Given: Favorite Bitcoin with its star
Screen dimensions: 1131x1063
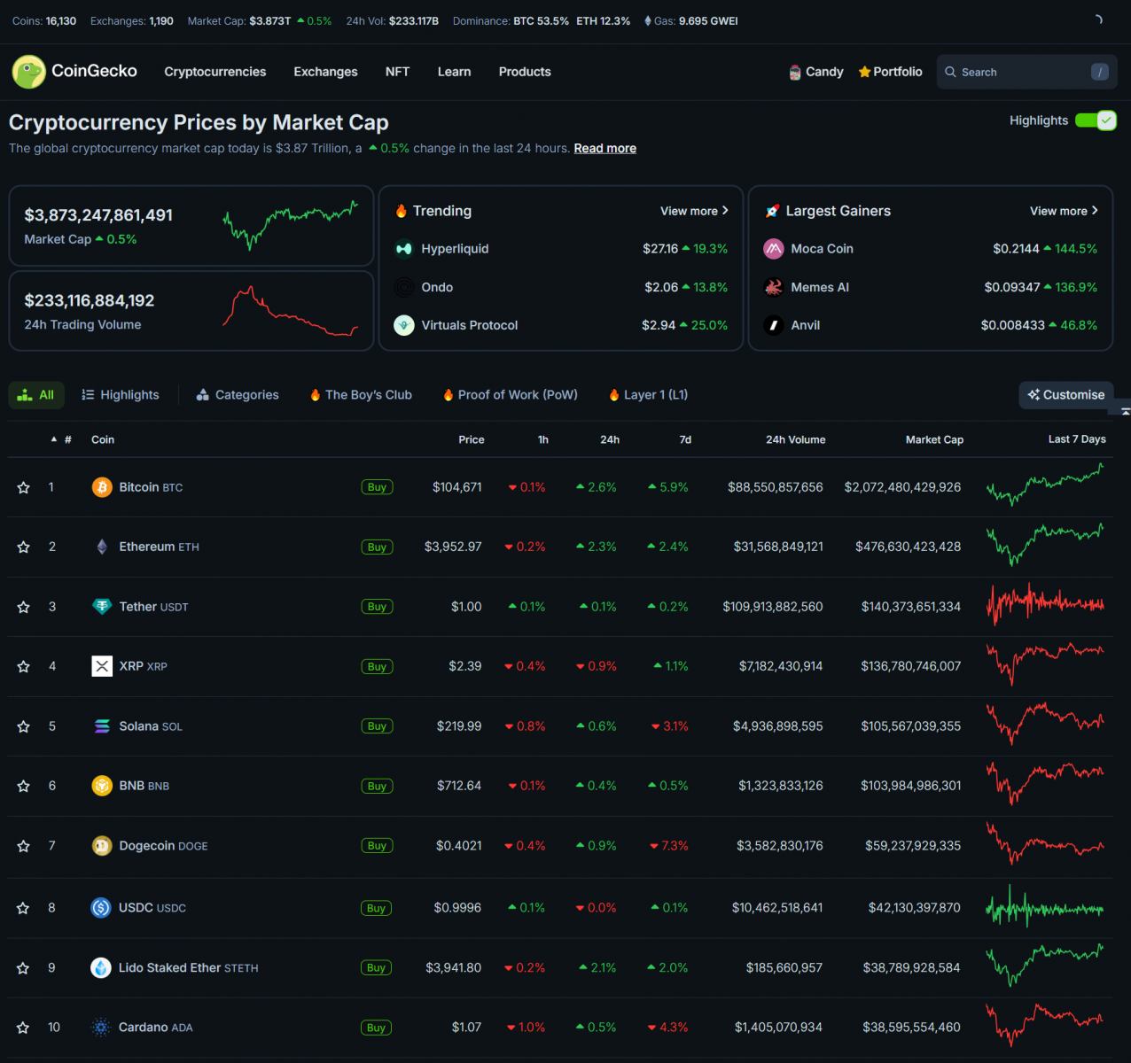Looking at the screenshot, I should [x=24, y=487].
